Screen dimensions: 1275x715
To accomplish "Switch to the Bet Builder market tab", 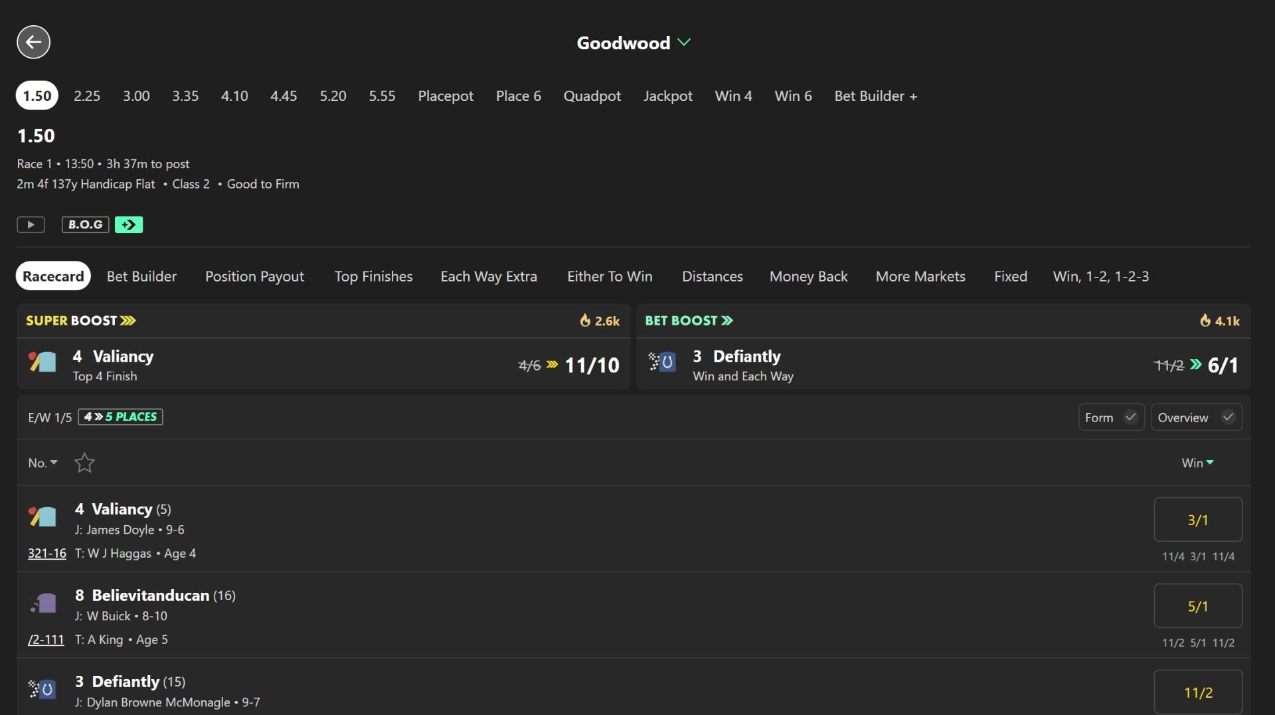I will (x=141, y=277).
